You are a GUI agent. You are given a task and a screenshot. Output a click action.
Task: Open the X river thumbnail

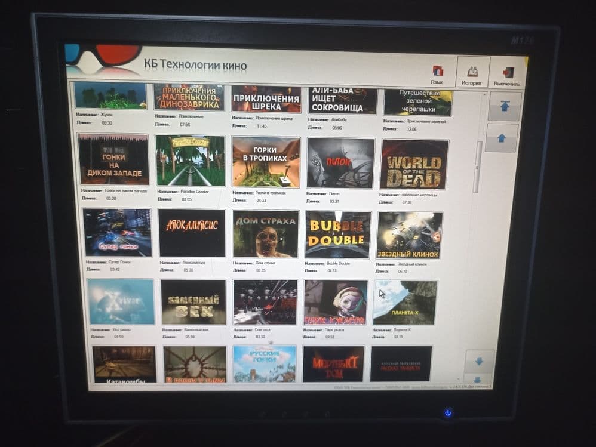pos(121,301)
